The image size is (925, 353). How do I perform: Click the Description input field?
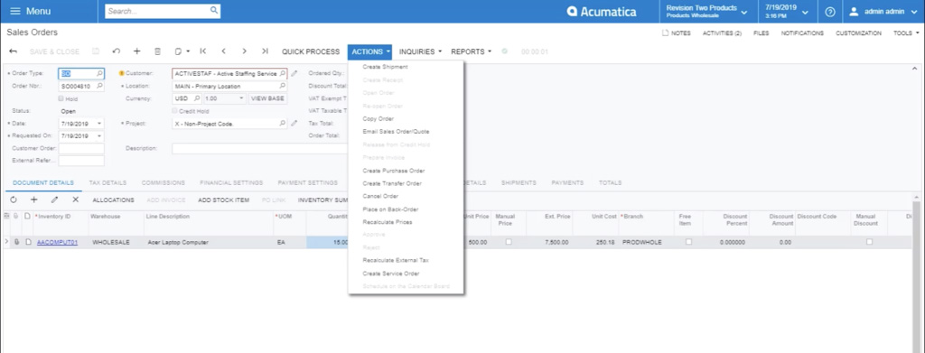259,148
